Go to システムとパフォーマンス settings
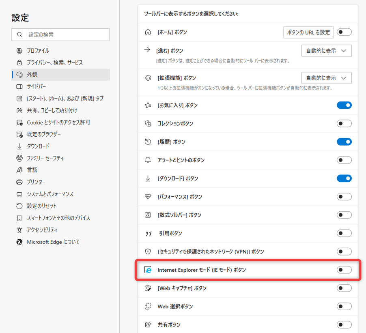The height and width of the screenshot is (333, 366). [60, 194]
